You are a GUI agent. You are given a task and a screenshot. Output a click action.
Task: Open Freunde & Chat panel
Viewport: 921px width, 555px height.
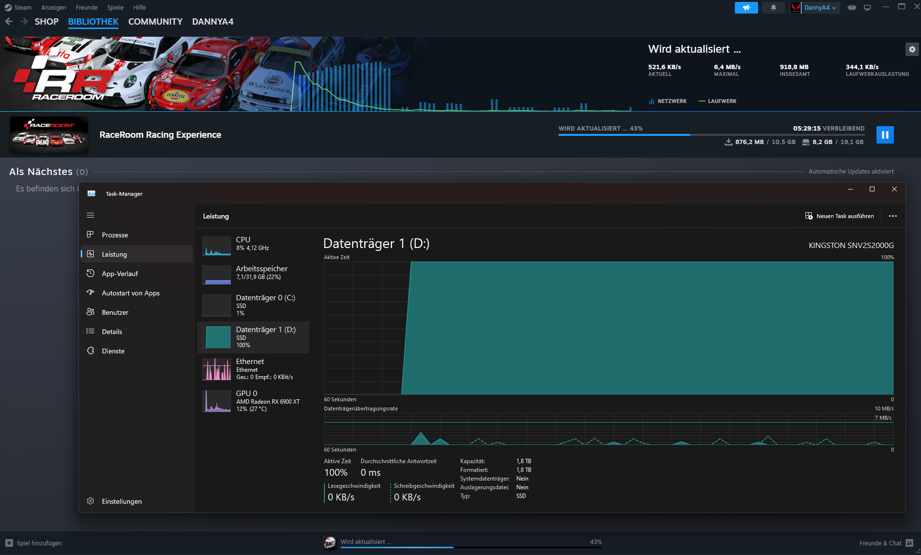pos(886,543)
